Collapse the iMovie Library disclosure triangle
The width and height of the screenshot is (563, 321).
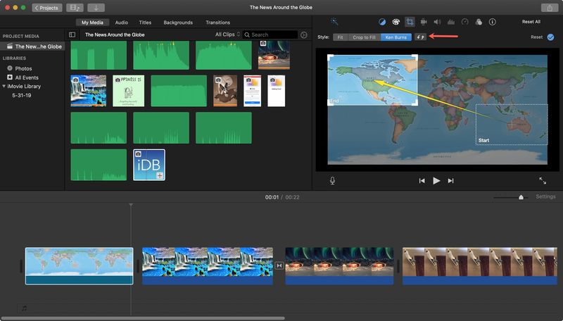tap(4, 86)
